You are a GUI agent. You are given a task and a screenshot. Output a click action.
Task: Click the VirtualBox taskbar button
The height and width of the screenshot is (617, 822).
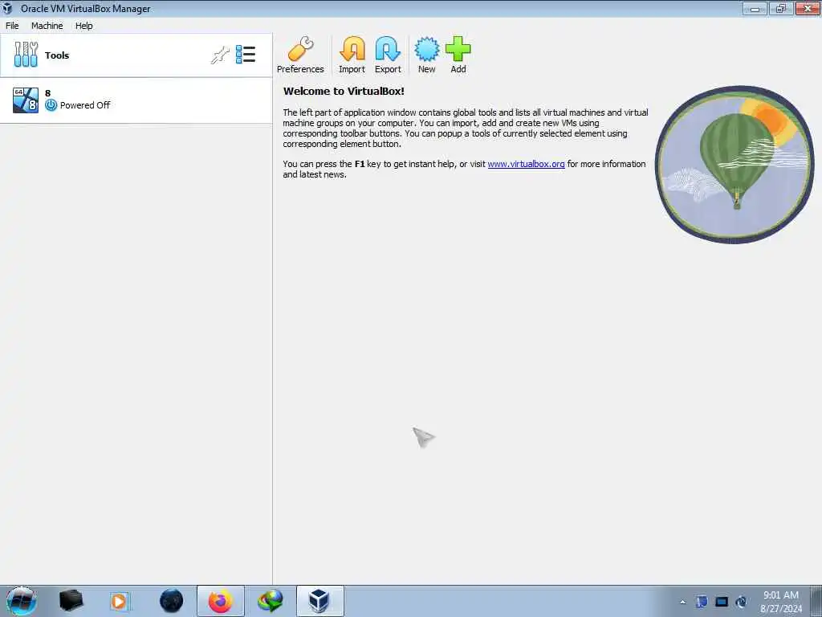[319, 601]
